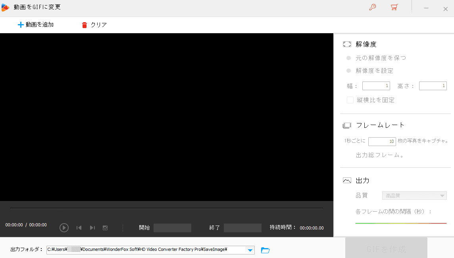Open the shopping cart icon
Screen dimensions: 454x258
(394, 7)
